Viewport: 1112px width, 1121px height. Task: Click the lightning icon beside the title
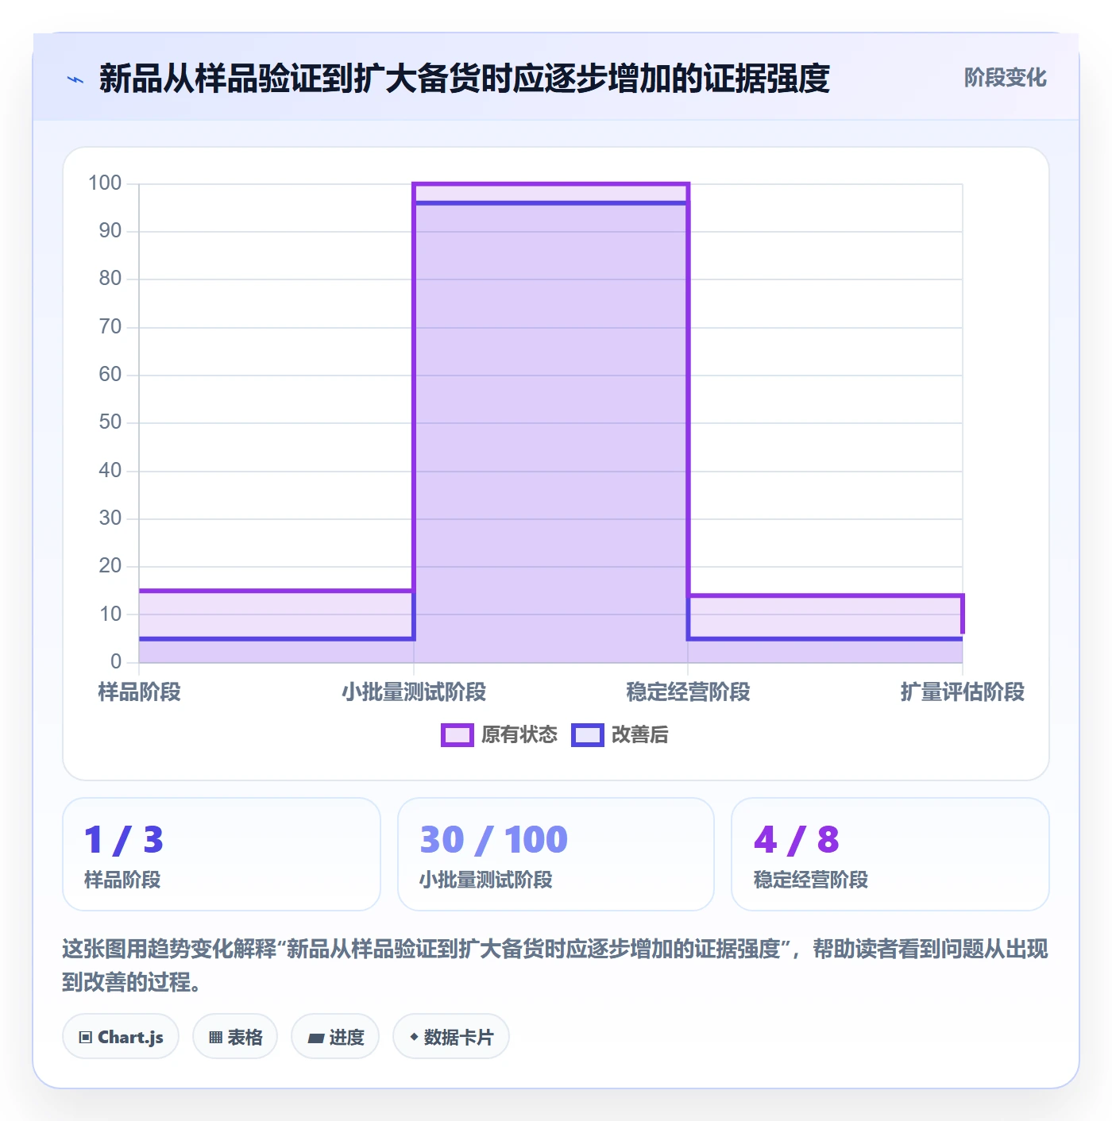point(75,79)
